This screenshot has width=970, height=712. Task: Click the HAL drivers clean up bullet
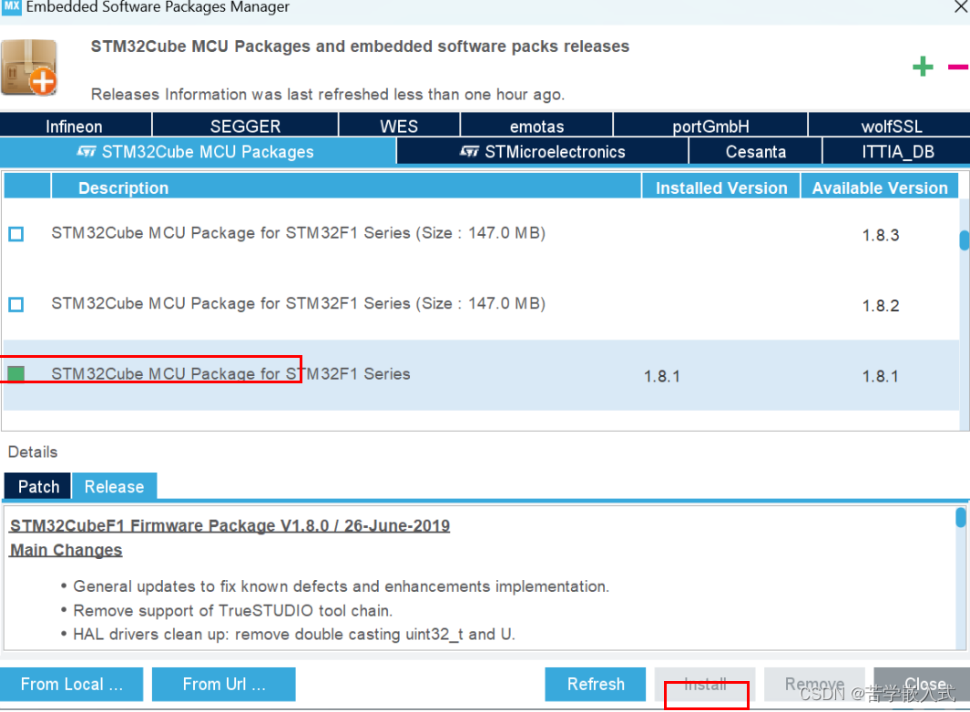[294, 634]
